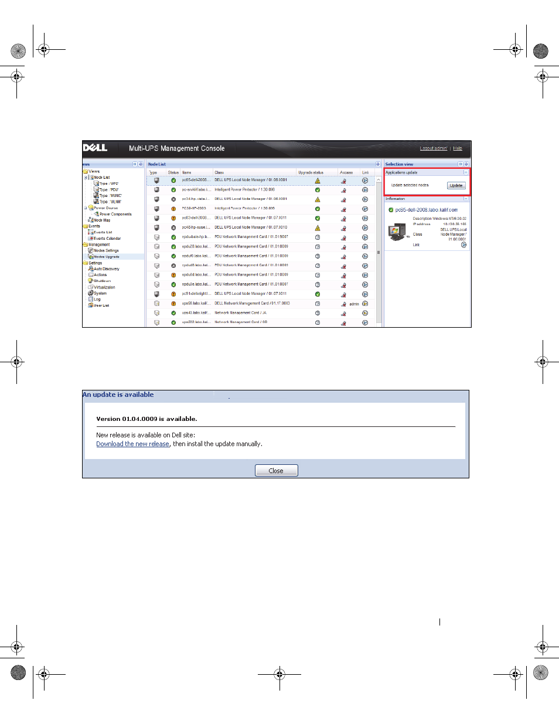Open Nodes Upgrade under Management
The image size is (559, 724).
point(107,257)
